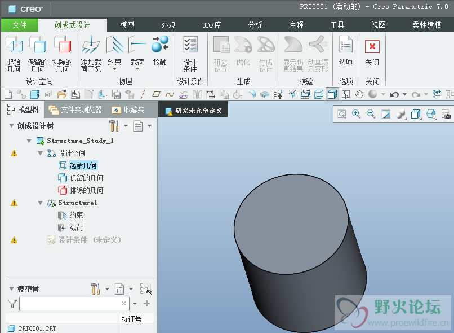This screenshot has width=454, height=333.
Task: Open 创成设计树 display list dropdown
Action: 150,126
